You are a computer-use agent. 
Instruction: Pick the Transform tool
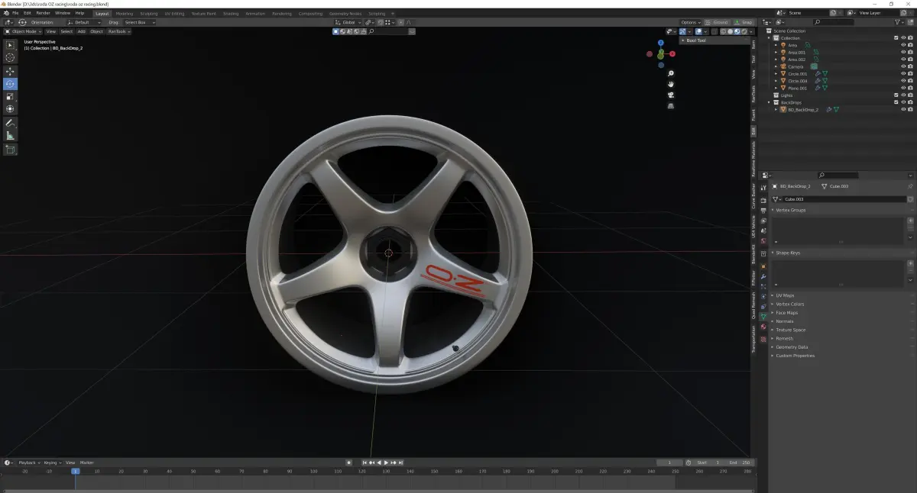(11, 109)
